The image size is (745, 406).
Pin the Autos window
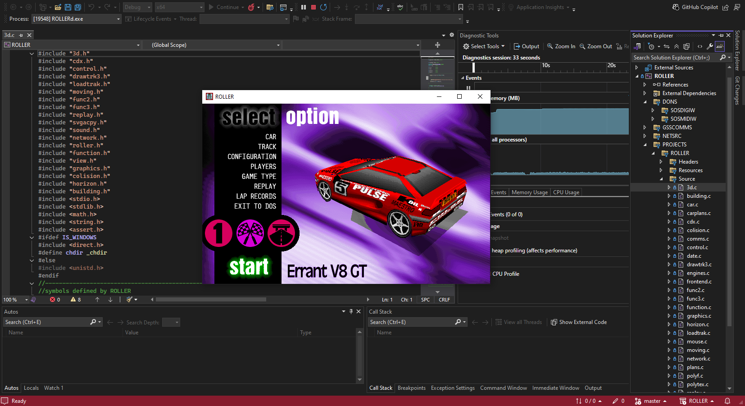tap(351, 311)
